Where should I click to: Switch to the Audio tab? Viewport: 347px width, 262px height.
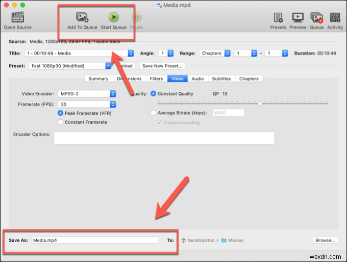(198, 78)
